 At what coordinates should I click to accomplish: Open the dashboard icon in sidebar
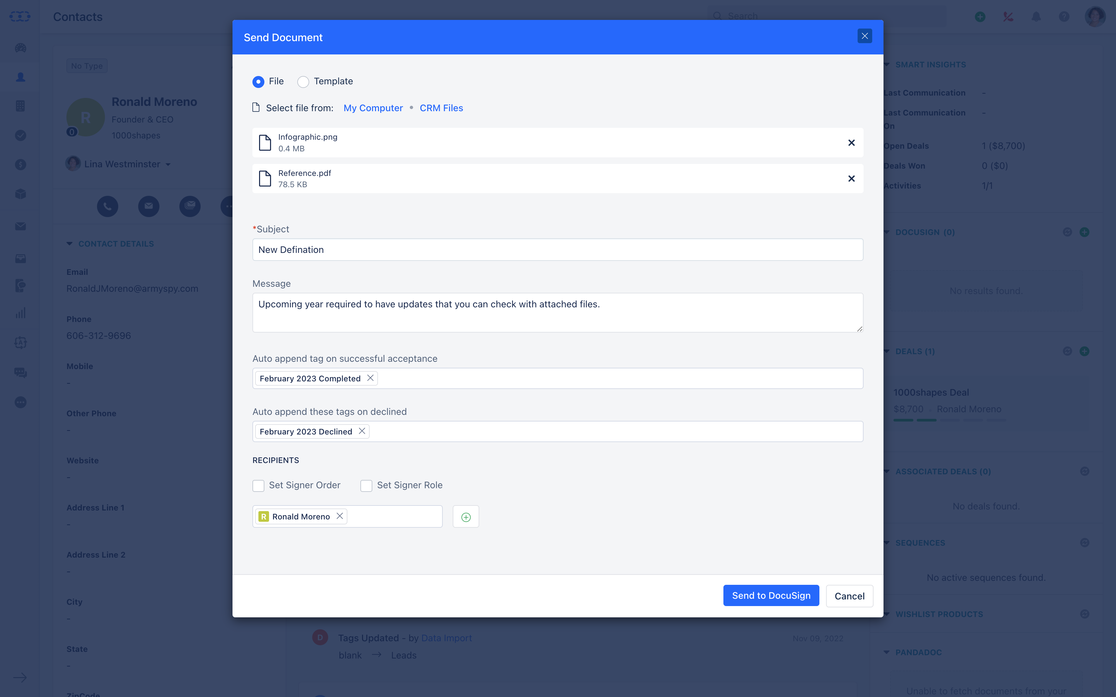click(20, 48)
